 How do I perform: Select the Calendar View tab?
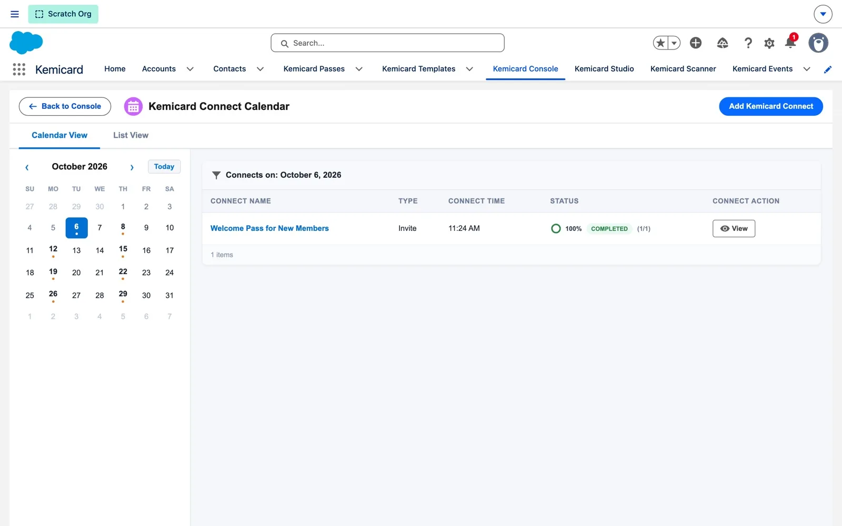pyautogui.click(x=59, y=135)
